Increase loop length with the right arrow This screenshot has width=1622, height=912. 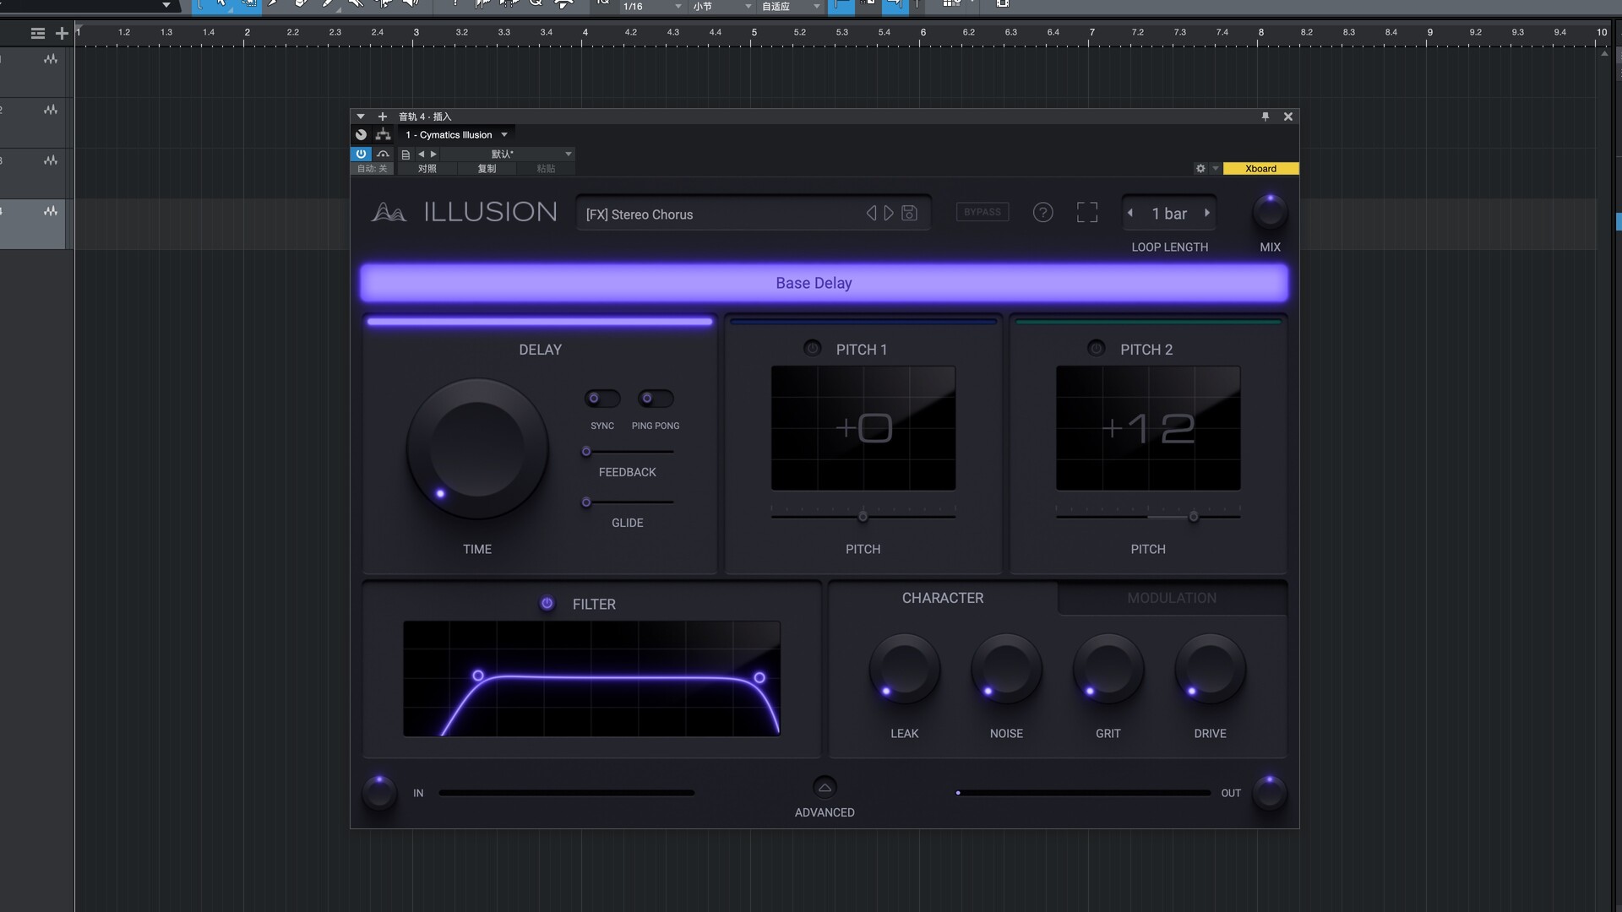(x=1207, y=214)
